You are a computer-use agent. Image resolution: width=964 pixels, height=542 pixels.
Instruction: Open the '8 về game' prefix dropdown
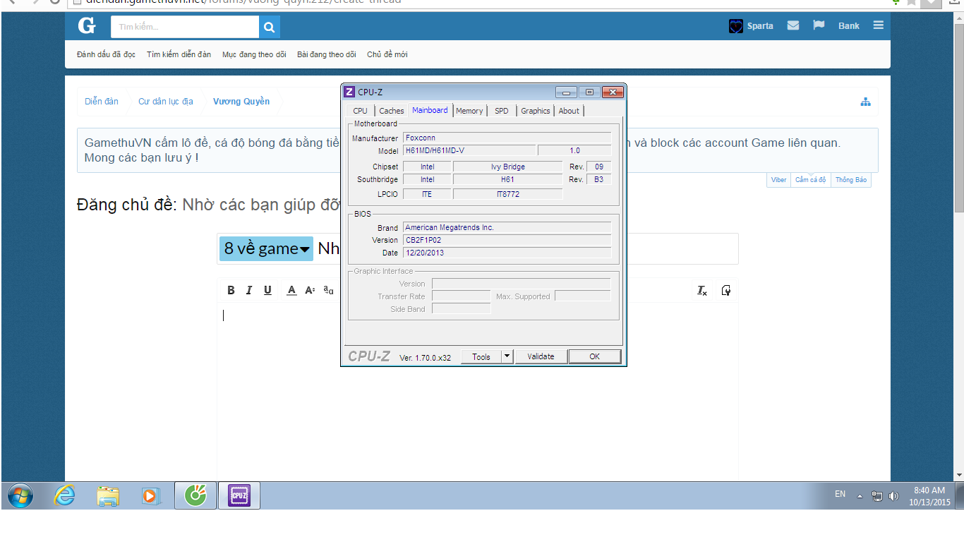[266, 248]
